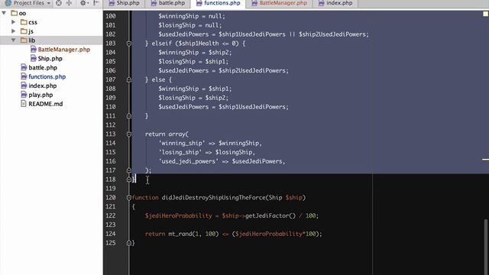Click the css folder icon
Screen dimensions: 489x275
click(x=24, y=22)
